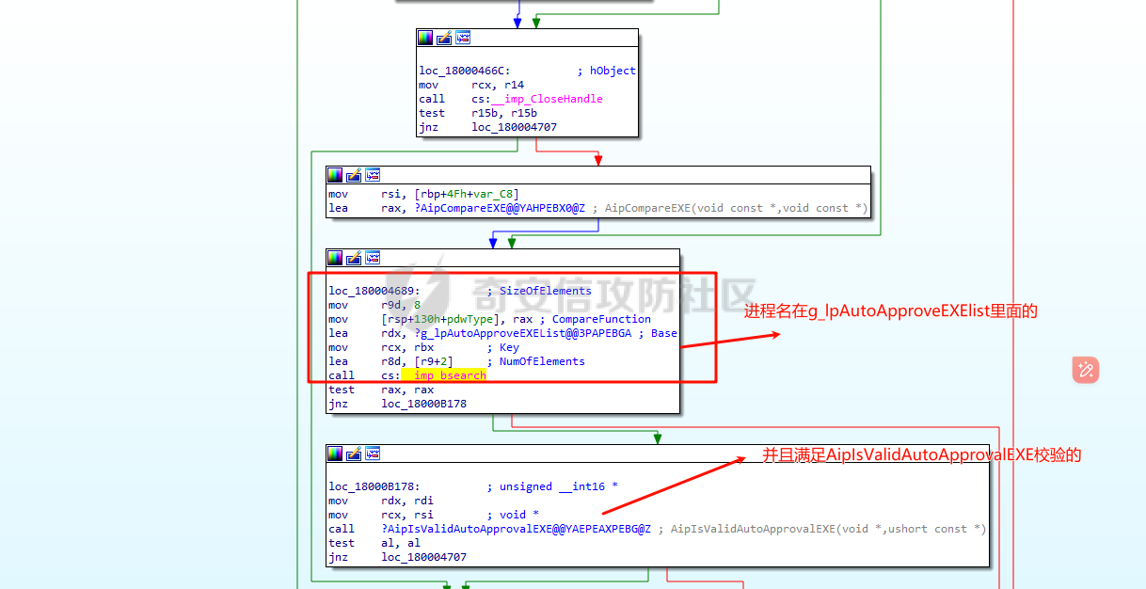Image resolution: width=1146 pixels, height=589 pixels.
Task: Open color icon on AipCompareEXE lea node
Action: [335, 175]
